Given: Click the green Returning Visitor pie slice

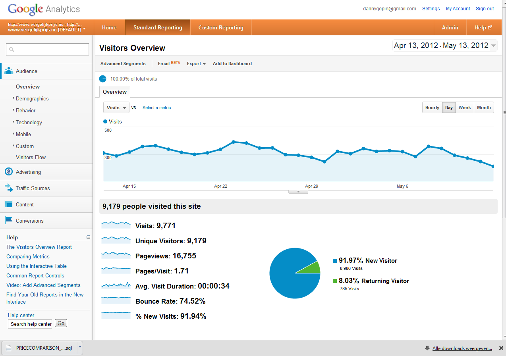Looking at the screenshot, I should pyautogui.click(x=312, y=268).
